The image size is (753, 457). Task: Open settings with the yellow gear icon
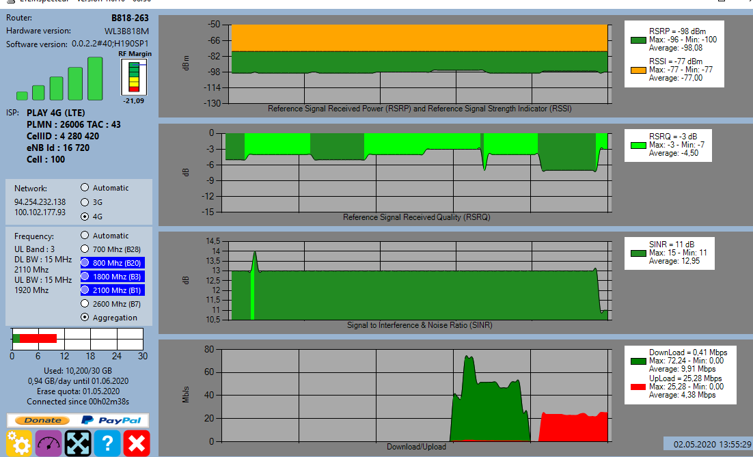19,443
